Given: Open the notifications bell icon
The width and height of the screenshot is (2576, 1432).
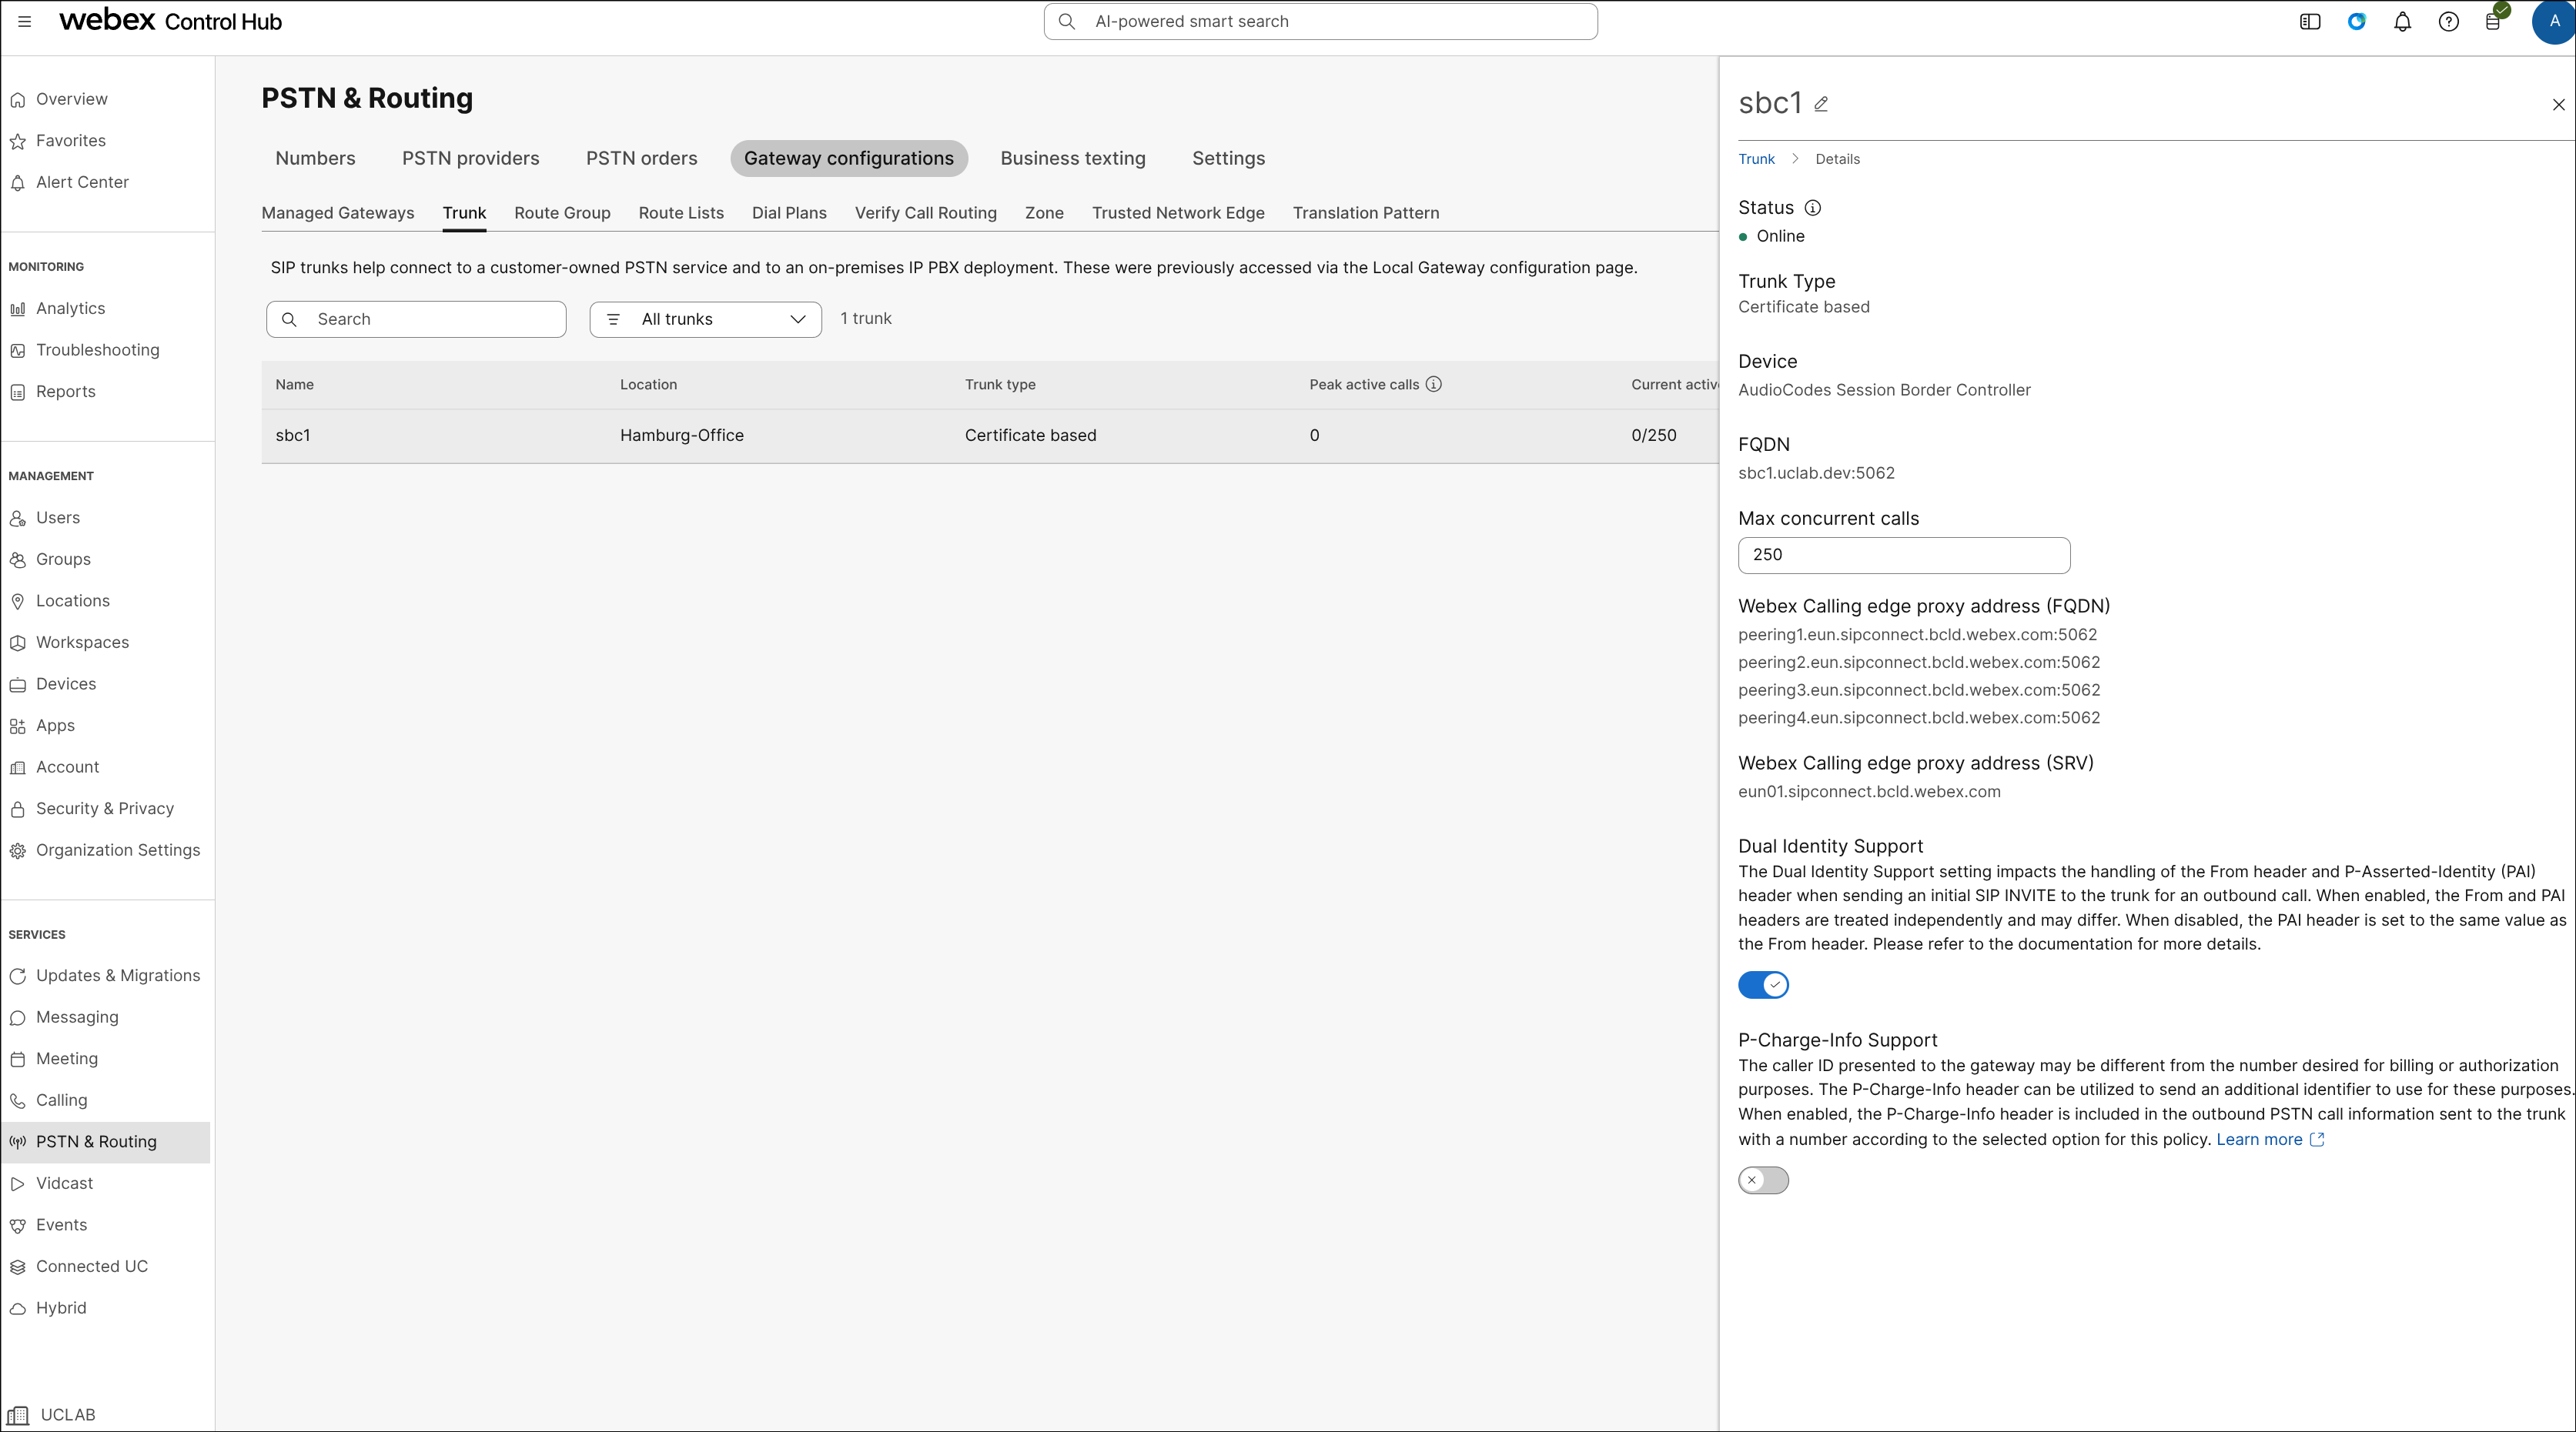Looking at the screenshot, I should point(2403,21).
